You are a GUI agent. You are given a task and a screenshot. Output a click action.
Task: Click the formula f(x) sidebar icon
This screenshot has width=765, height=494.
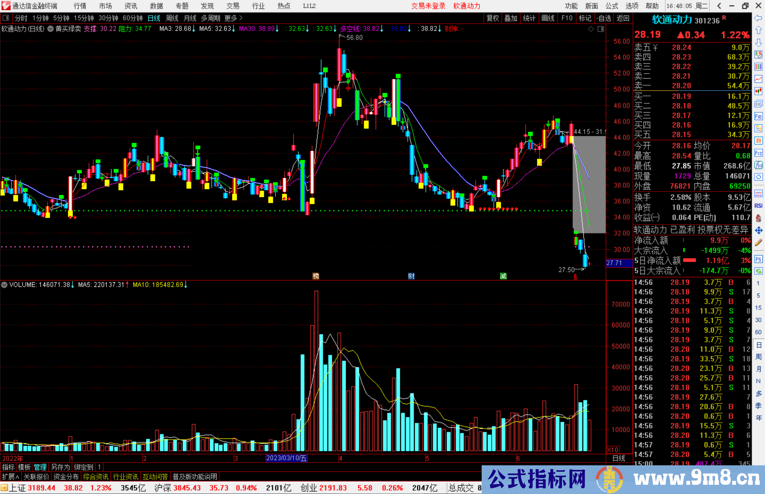pyautogui.click(x=758, y=165)
